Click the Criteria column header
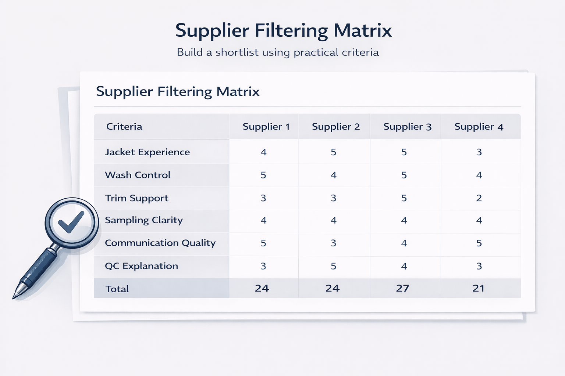Image resolution: width=565 pixels, height=376 pixels. coord(124,127)
